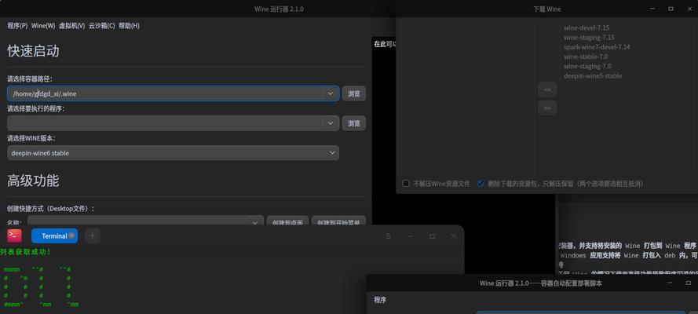Open the WINE version deepin-wine6 stable dropdown
This screenshot has height=314, width=698.
(174, 153)
